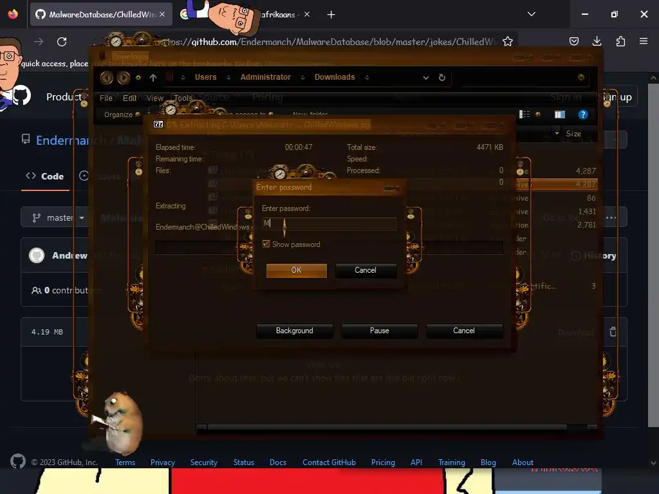The width and height of the screenshot is (659, 494).
Task: Open the Explorer Edit menu
Action: pos(129,98)
